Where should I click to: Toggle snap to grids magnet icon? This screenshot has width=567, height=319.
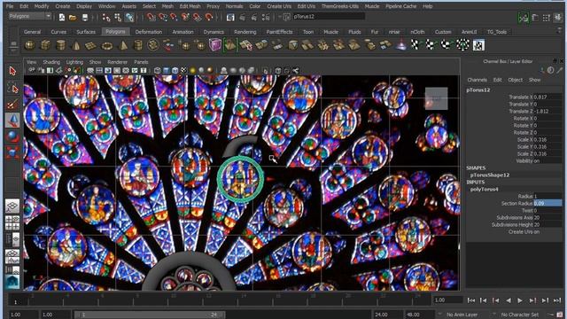click(151, 17)
